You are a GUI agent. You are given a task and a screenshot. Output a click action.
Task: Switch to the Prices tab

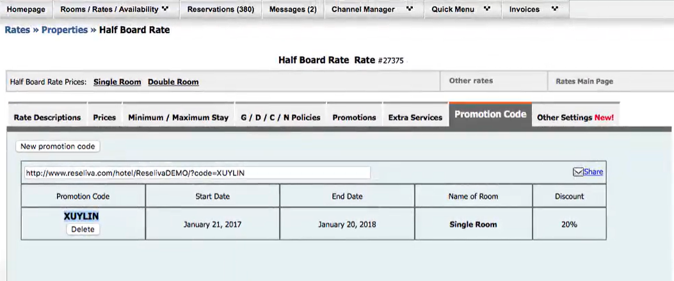[x=104, y=118]
